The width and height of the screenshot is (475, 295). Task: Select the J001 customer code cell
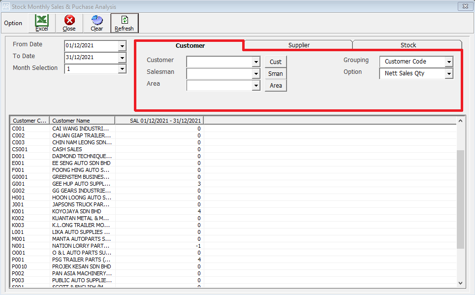pyautogui.click(x=30, y=205)
